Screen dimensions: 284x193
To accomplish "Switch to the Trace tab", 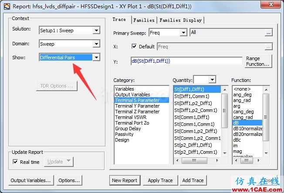I will coord(119,20).
